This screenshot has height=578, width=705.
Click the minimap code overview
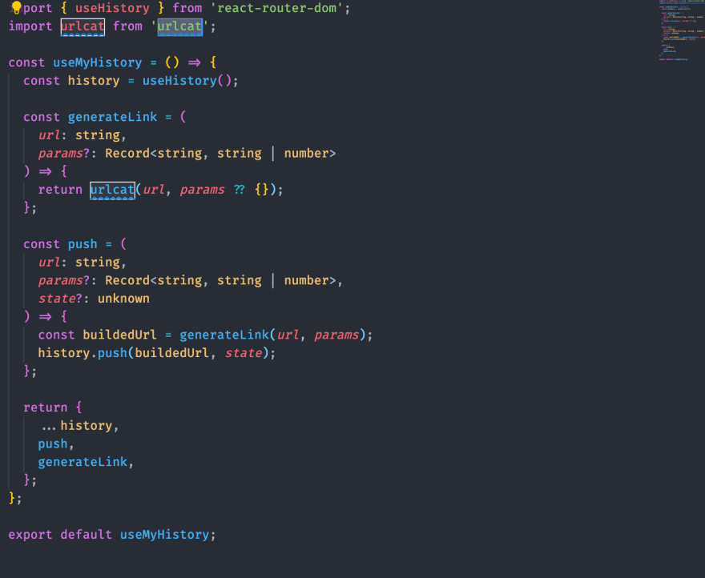pos(682,30)
